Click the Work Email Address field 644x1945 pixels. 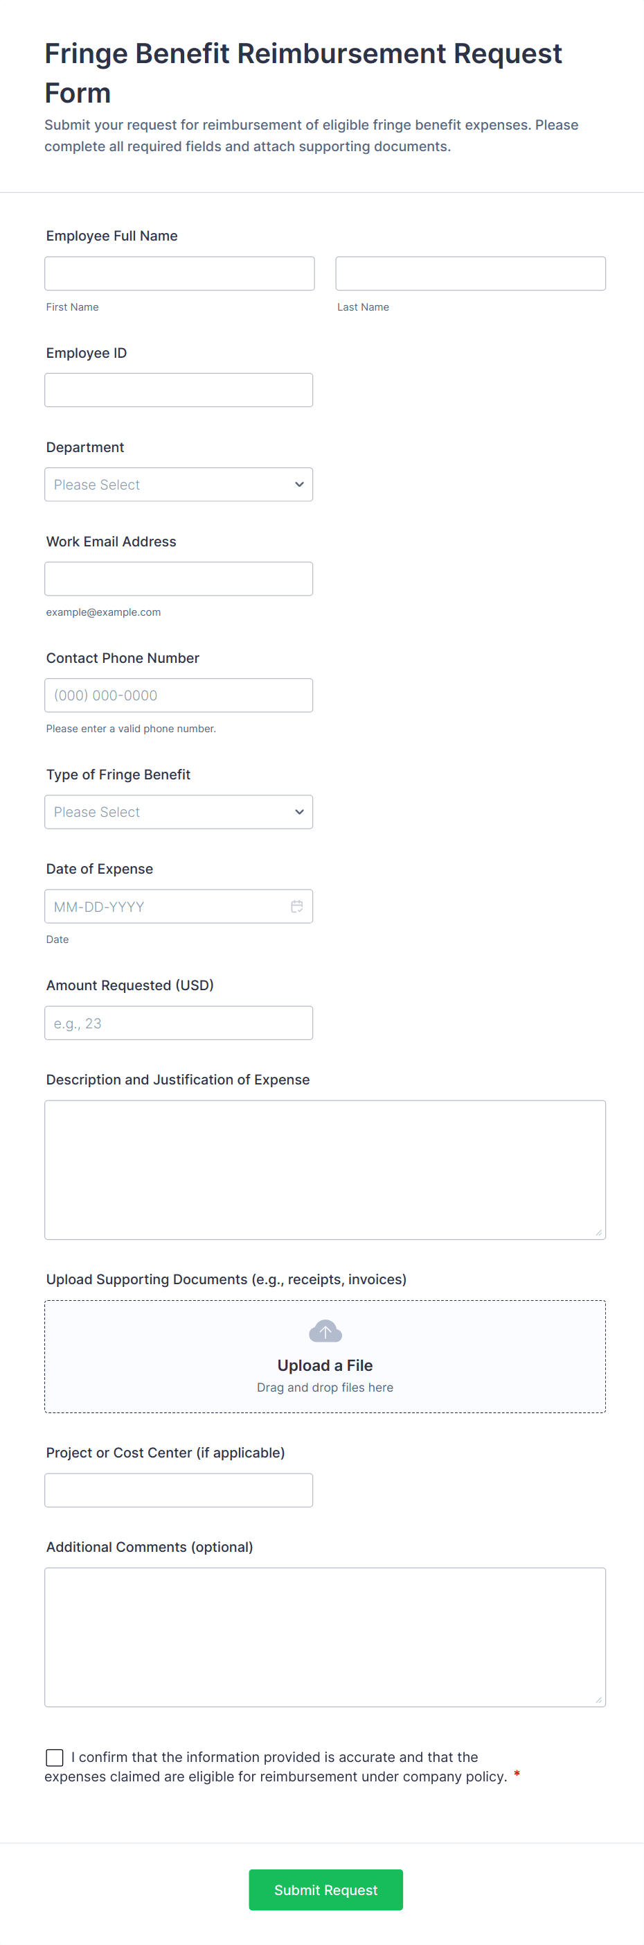179,579
